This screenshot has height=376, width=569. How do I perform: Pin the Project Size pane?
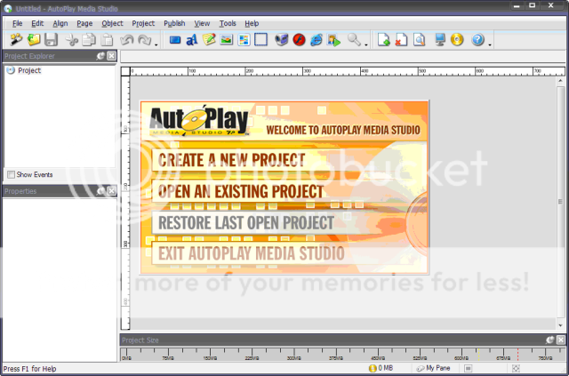(550, 340)
